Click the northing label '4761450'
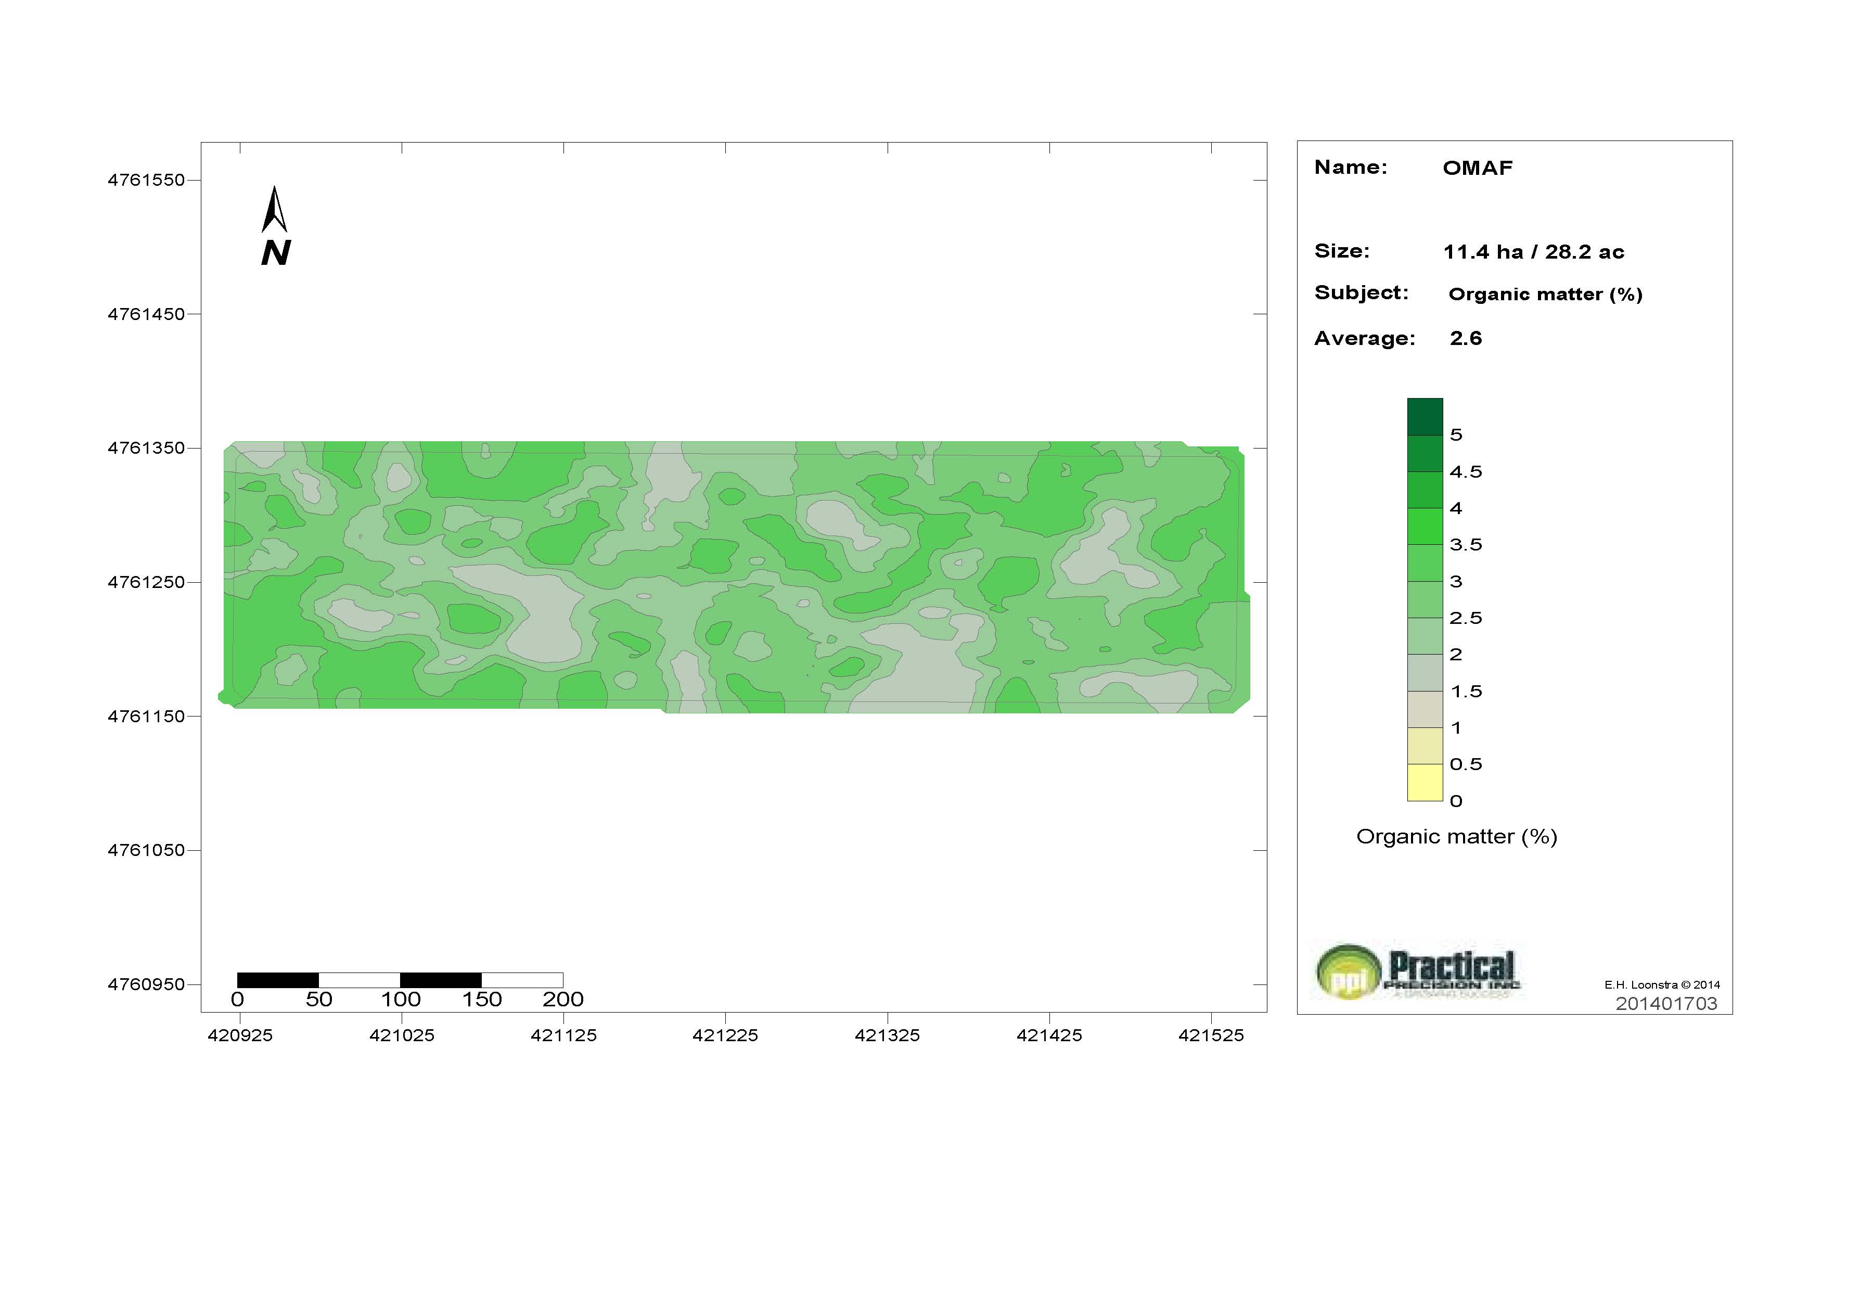The image size is (1860, 1305). [x=146, y=314]
